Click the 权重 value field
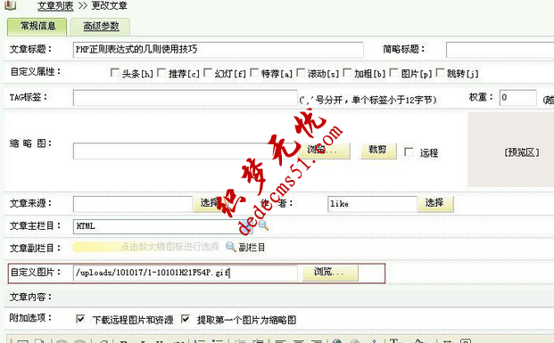Screen dimensions: 554x343 (x=518, y=98)
